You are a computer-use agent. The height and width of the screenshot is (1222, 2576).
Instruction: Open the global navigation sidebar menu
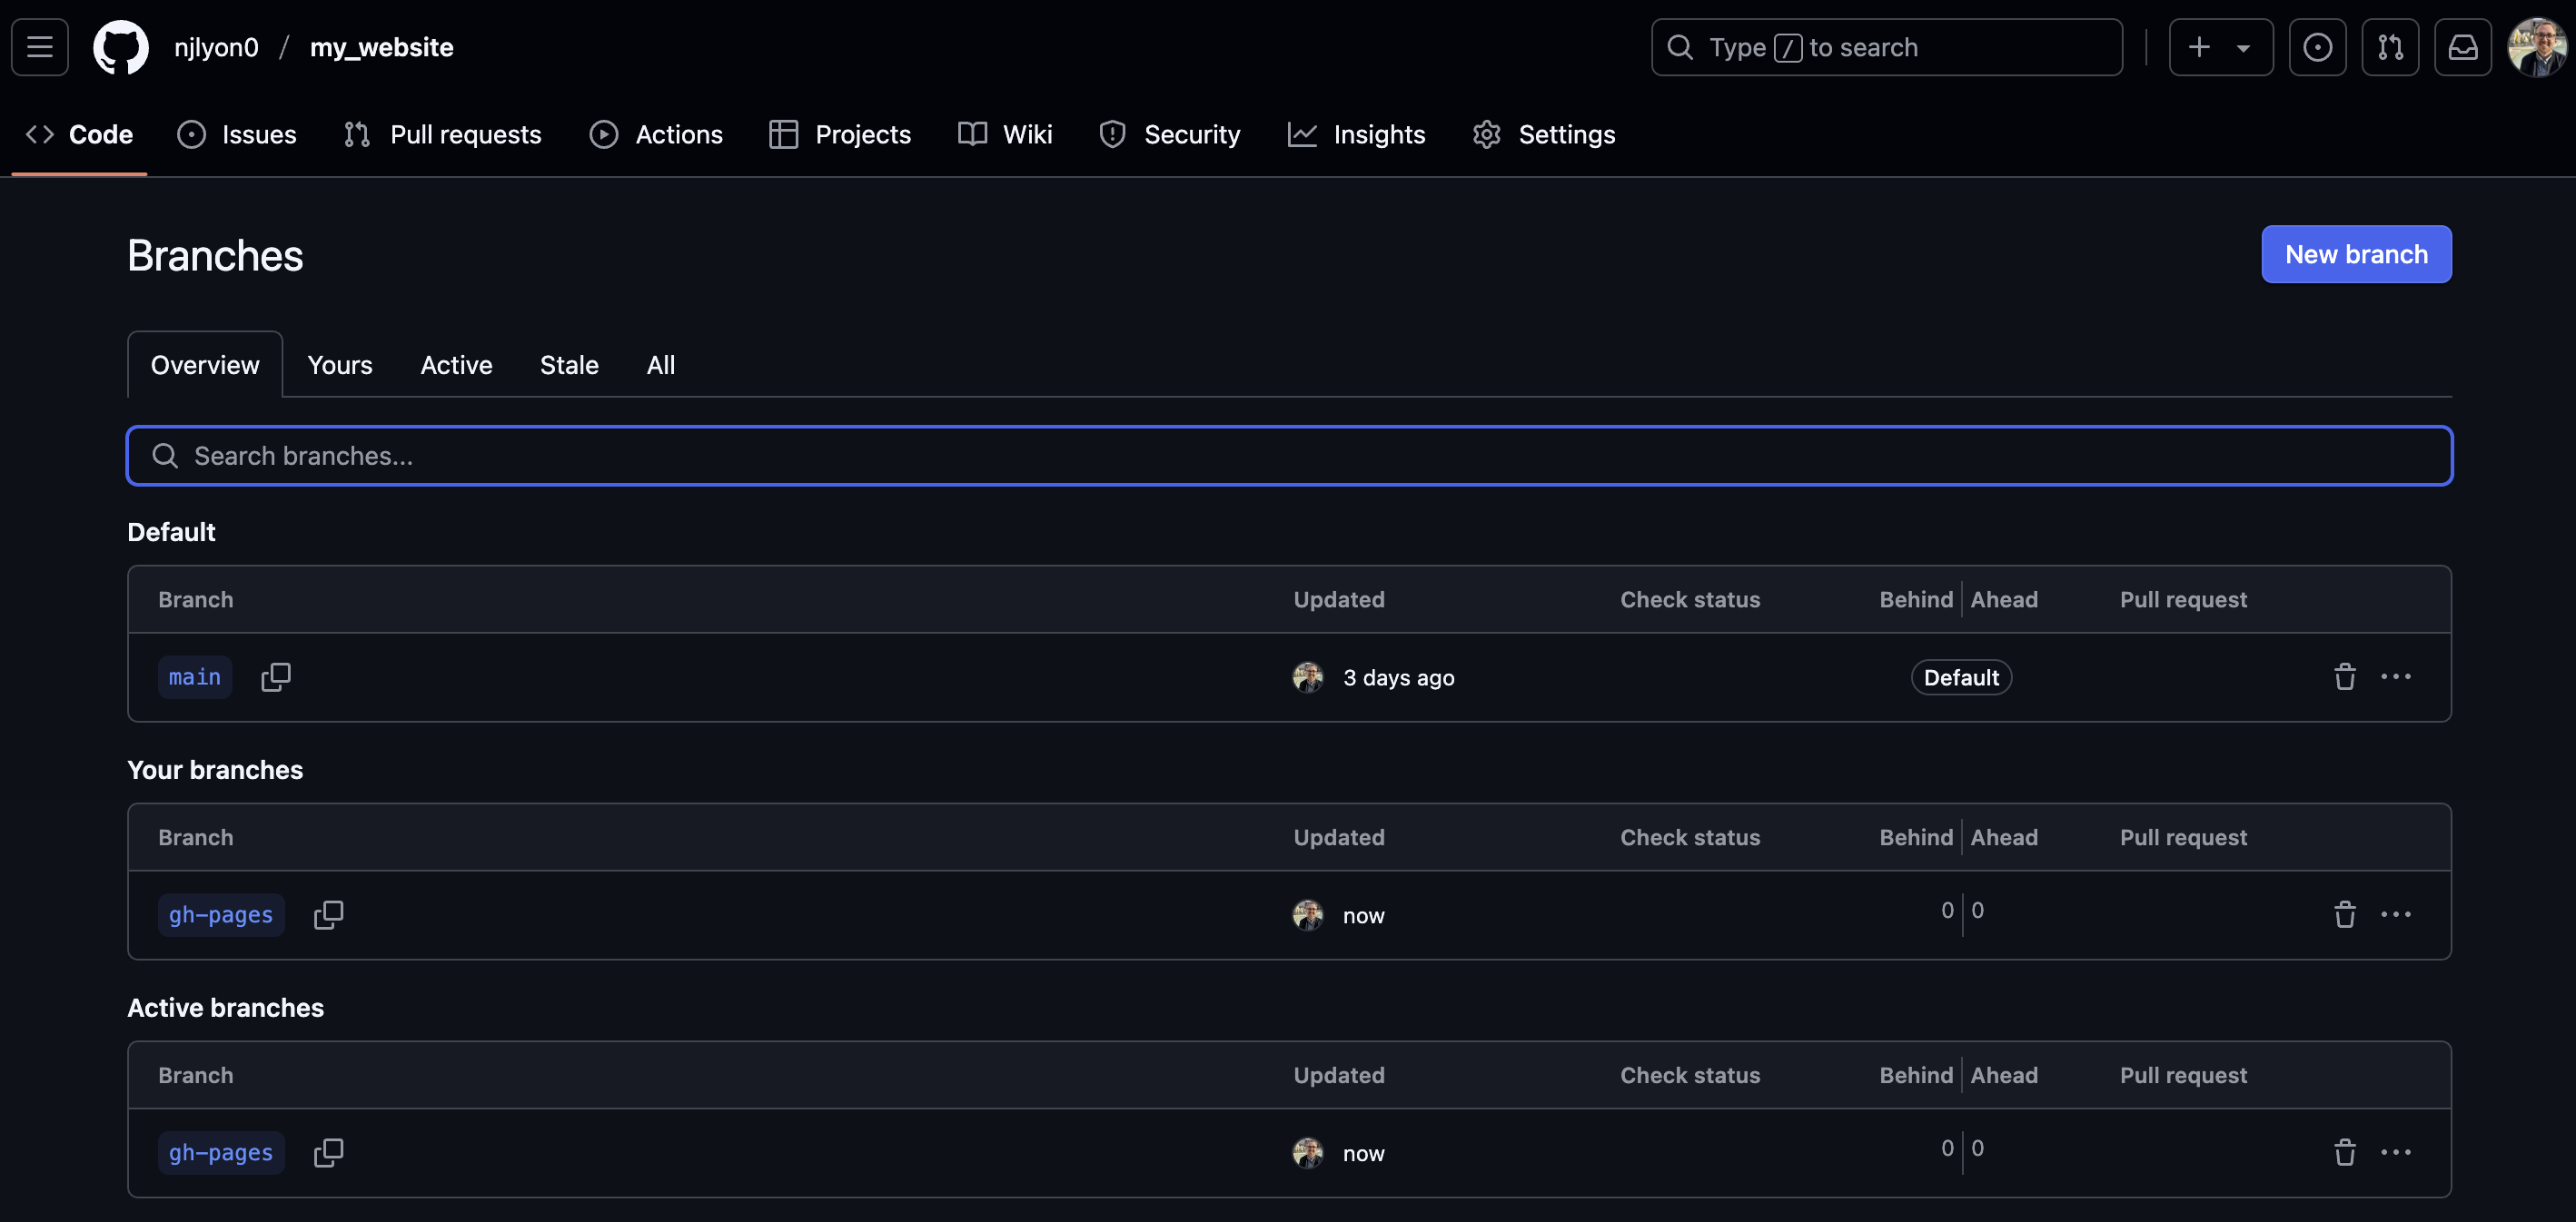39,46
